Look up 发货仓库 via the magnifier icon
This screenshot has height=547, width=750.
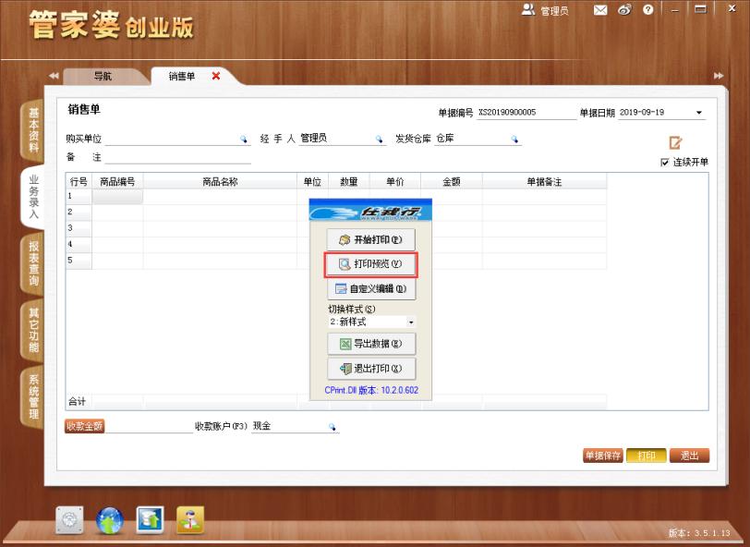pos(514,140)
